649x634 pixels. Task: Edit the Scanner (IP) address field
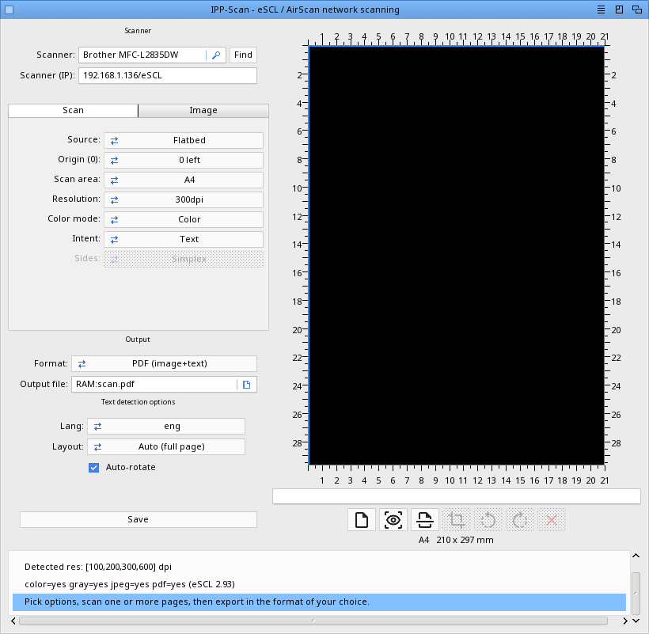168,75
